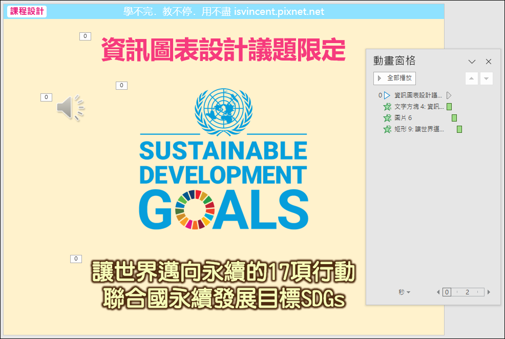The height and width of the screenshot is (339, 505).
Task: Select the 圖片 6 animation entry
Action: coord(420,118)
